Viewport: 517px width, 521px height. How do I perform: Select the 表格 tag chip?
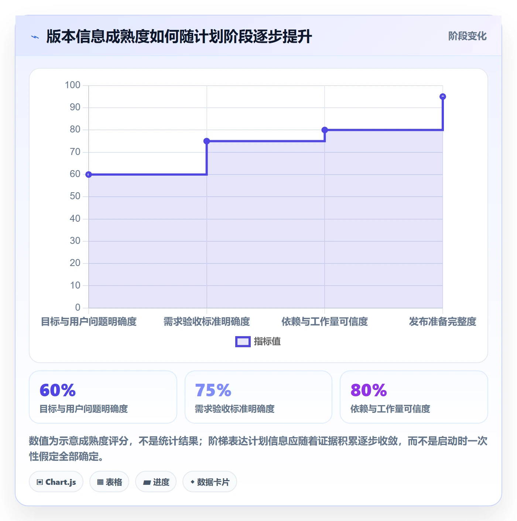[x=109, y=482]
